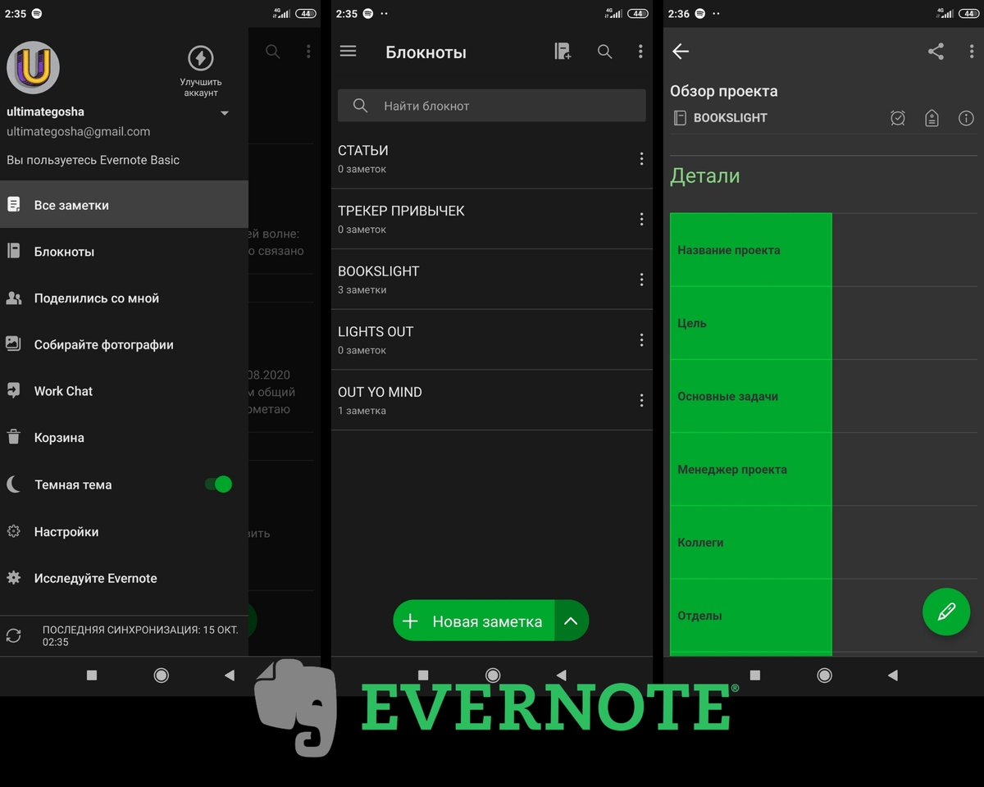This screenshot has width=984, height=787.
Task: Click the cog icon beside Исследуйте Evernote
Action: [14, 578]
